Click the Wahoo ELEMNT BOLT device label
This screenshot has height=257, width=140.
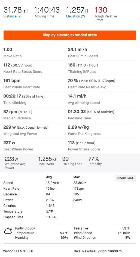click(x=19, y=251)
